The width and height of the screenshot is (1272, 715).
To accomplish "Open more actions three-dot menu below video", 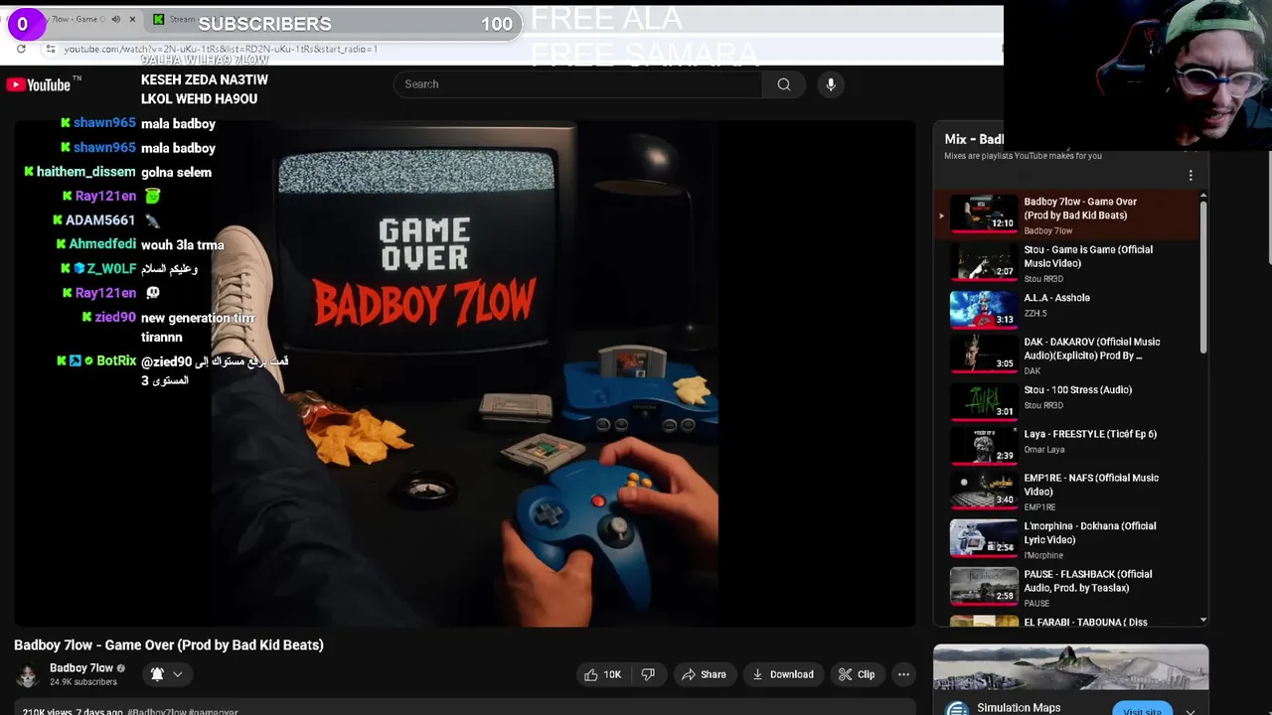I will [x=903, y=674].
